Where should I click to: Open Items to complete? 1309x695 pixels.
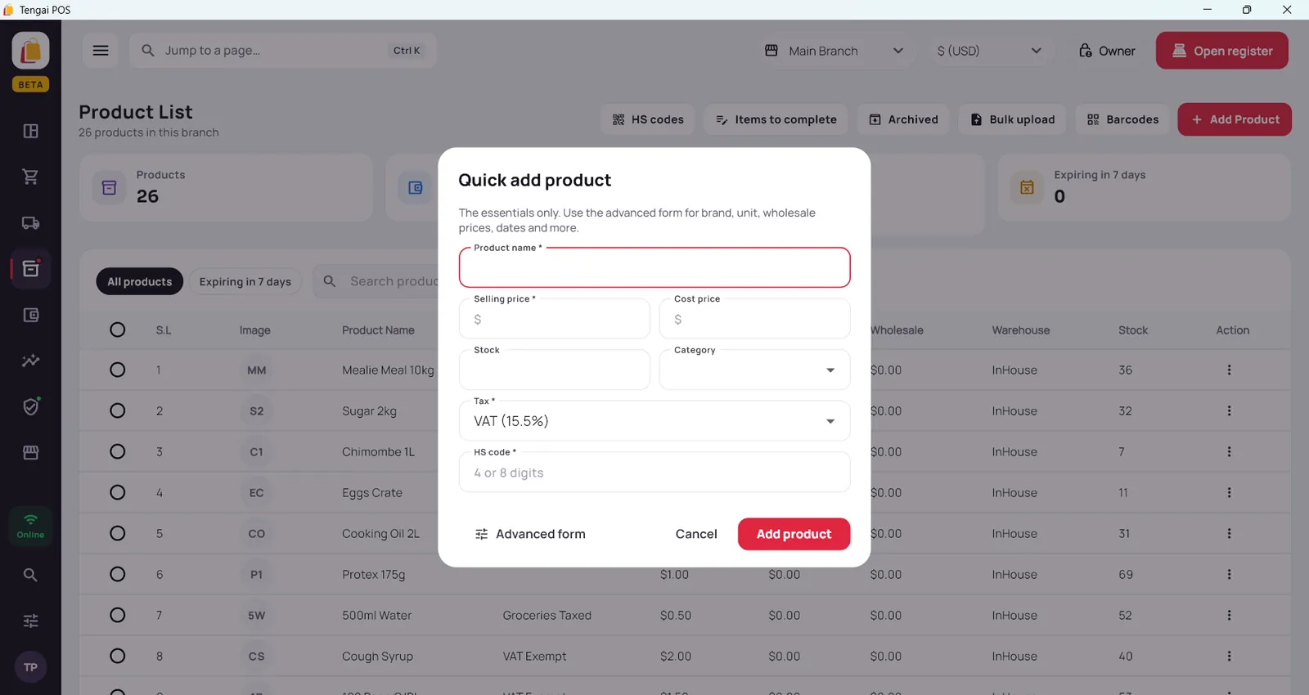tap(776, 119)
